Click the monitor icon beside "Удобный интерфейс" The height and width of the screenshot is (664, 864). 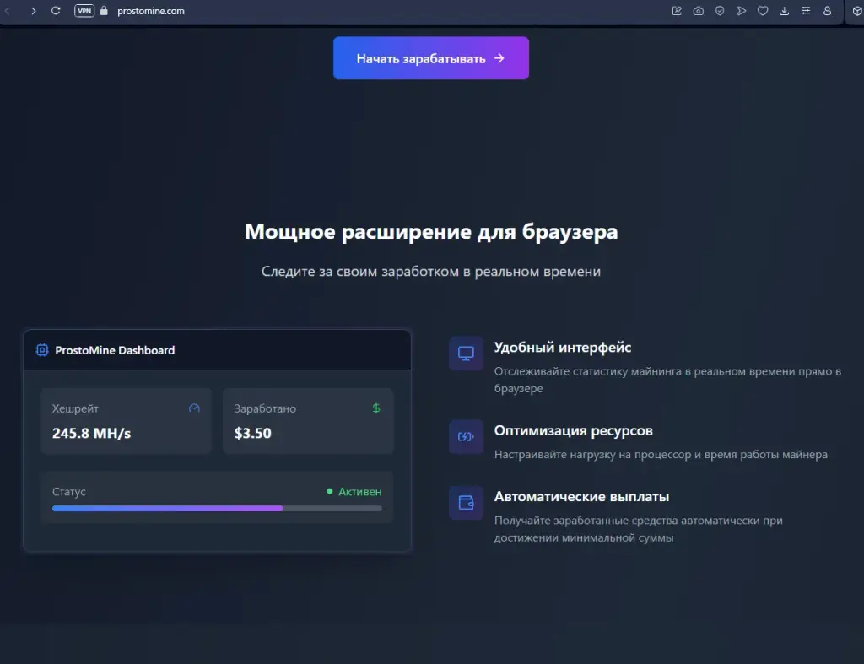click(x=466, y=354)
